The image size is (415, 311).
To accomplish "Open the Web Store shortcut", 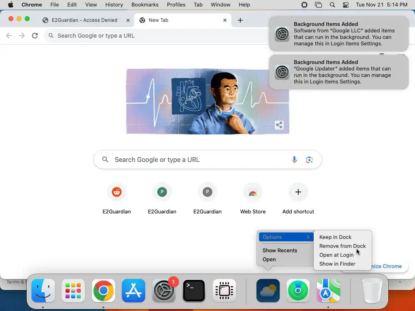I will point(253,192).
